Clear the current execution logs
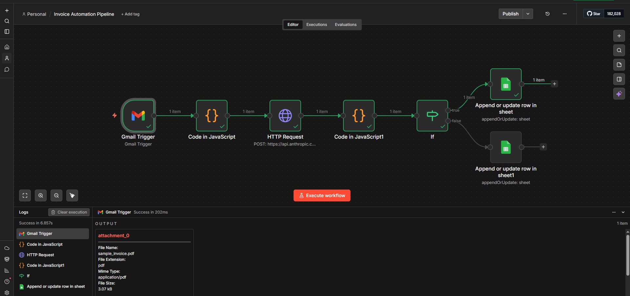The width and height of the screenshot is (630, 296). (69, 212)
